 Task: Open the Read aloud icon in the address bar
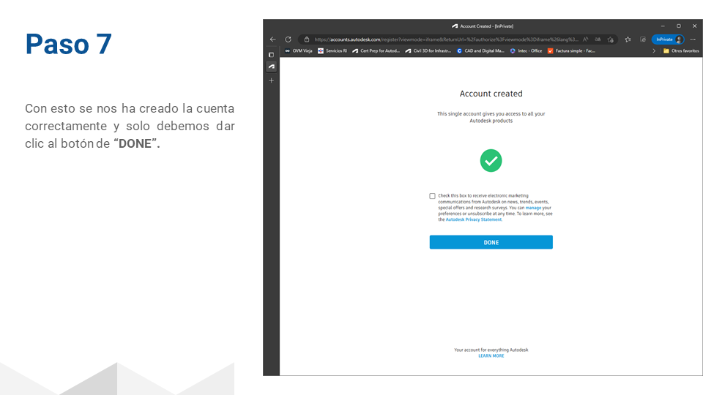[x=586, y=39]
